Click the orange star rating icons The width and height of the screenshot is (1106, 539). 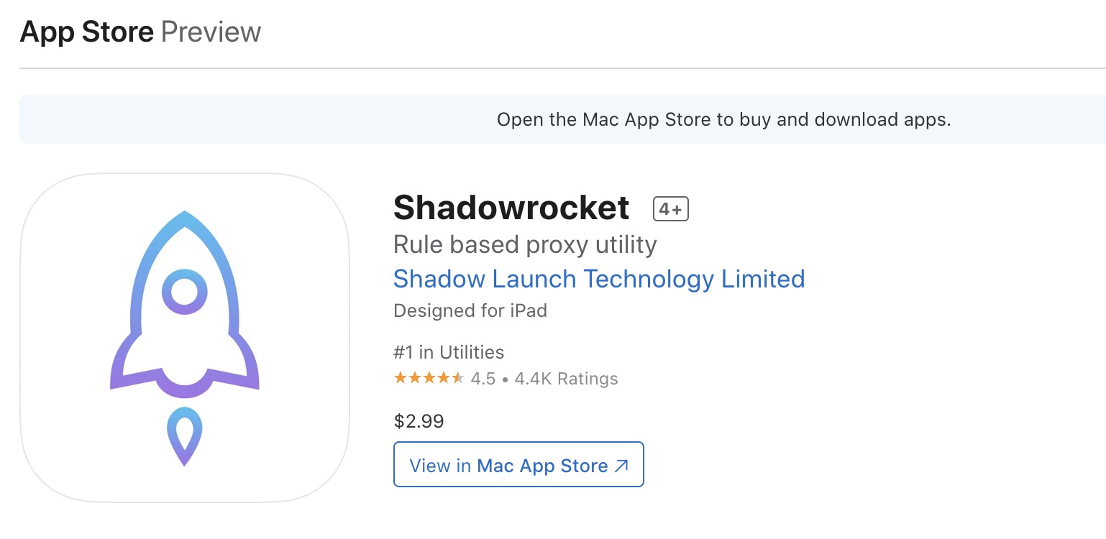pyautogui.click(x=429, y=378)
